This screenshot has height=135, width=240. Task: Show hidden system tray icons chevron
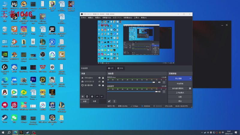point(202,133)
